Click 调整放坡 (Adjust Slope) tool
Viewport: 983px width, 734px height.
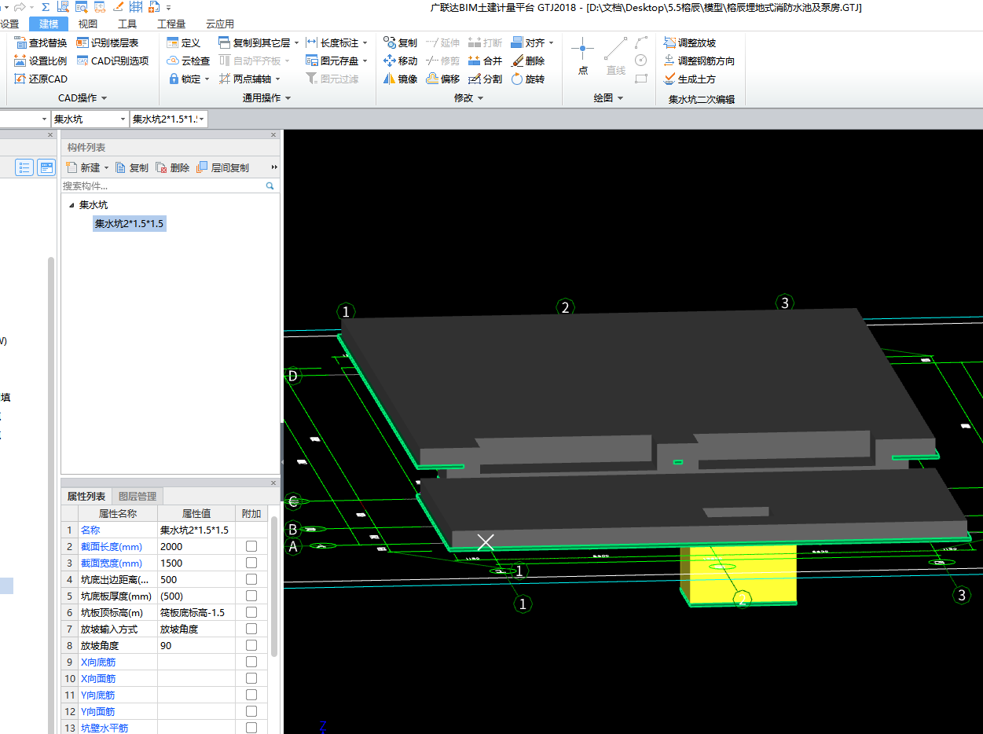tap(690, 42)
